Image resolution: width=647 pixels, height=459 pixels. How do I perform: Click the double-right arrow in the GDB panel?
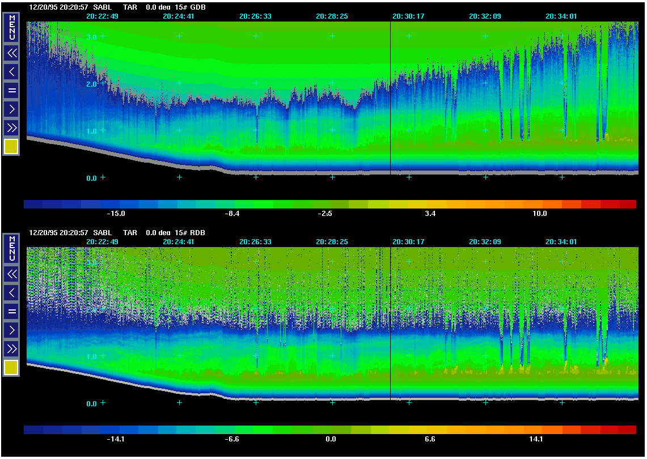pos(12,127)
